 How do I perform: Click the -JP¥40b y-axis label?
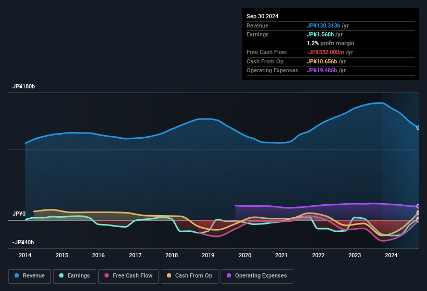(x=23, y=242)
